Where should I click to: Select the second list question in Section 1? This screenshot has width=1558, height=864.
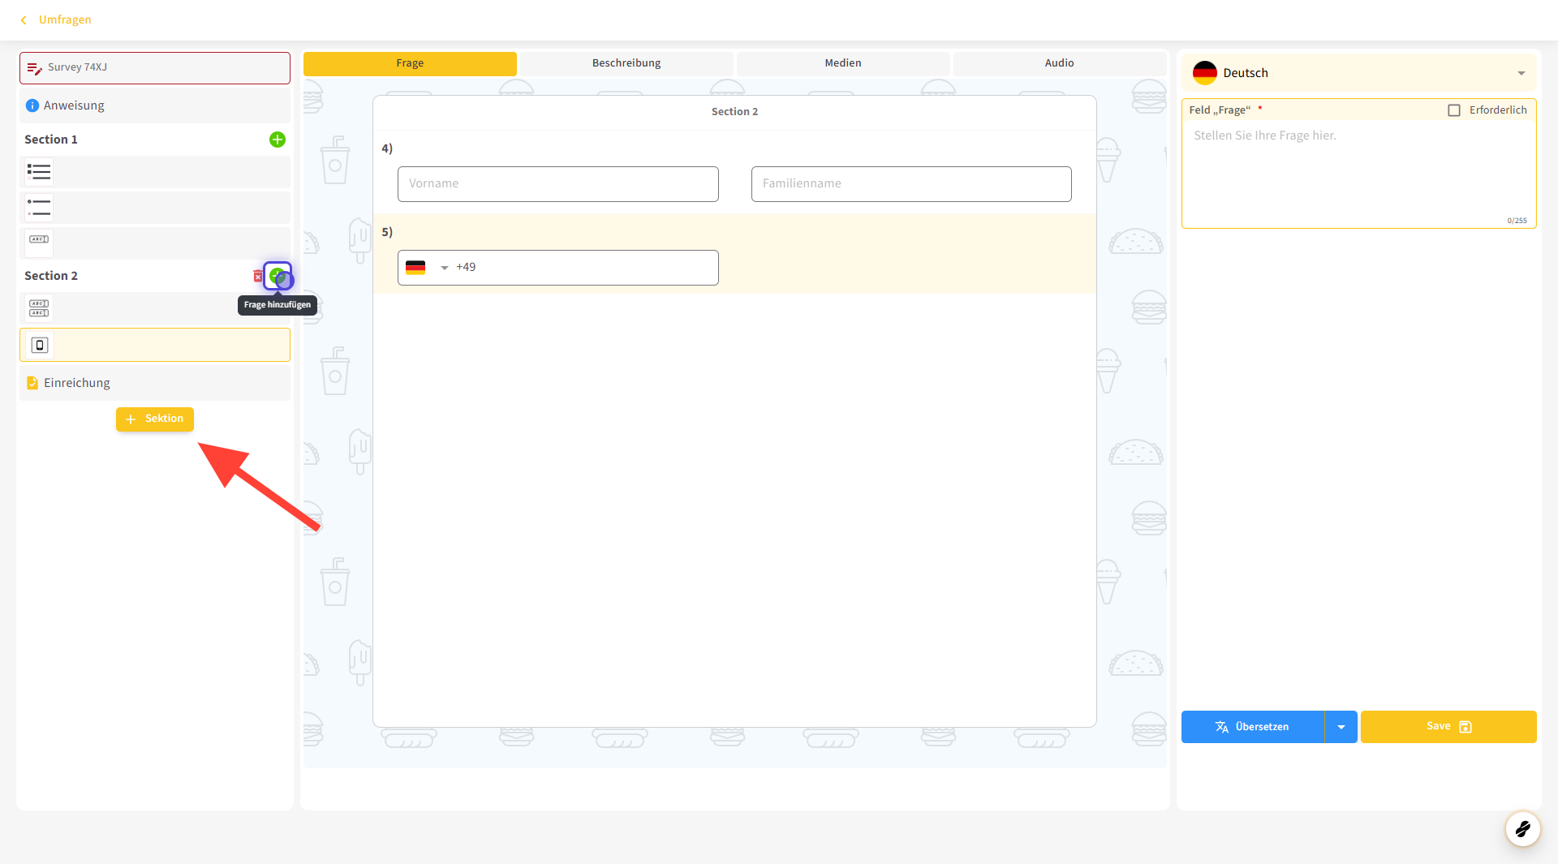39,208
